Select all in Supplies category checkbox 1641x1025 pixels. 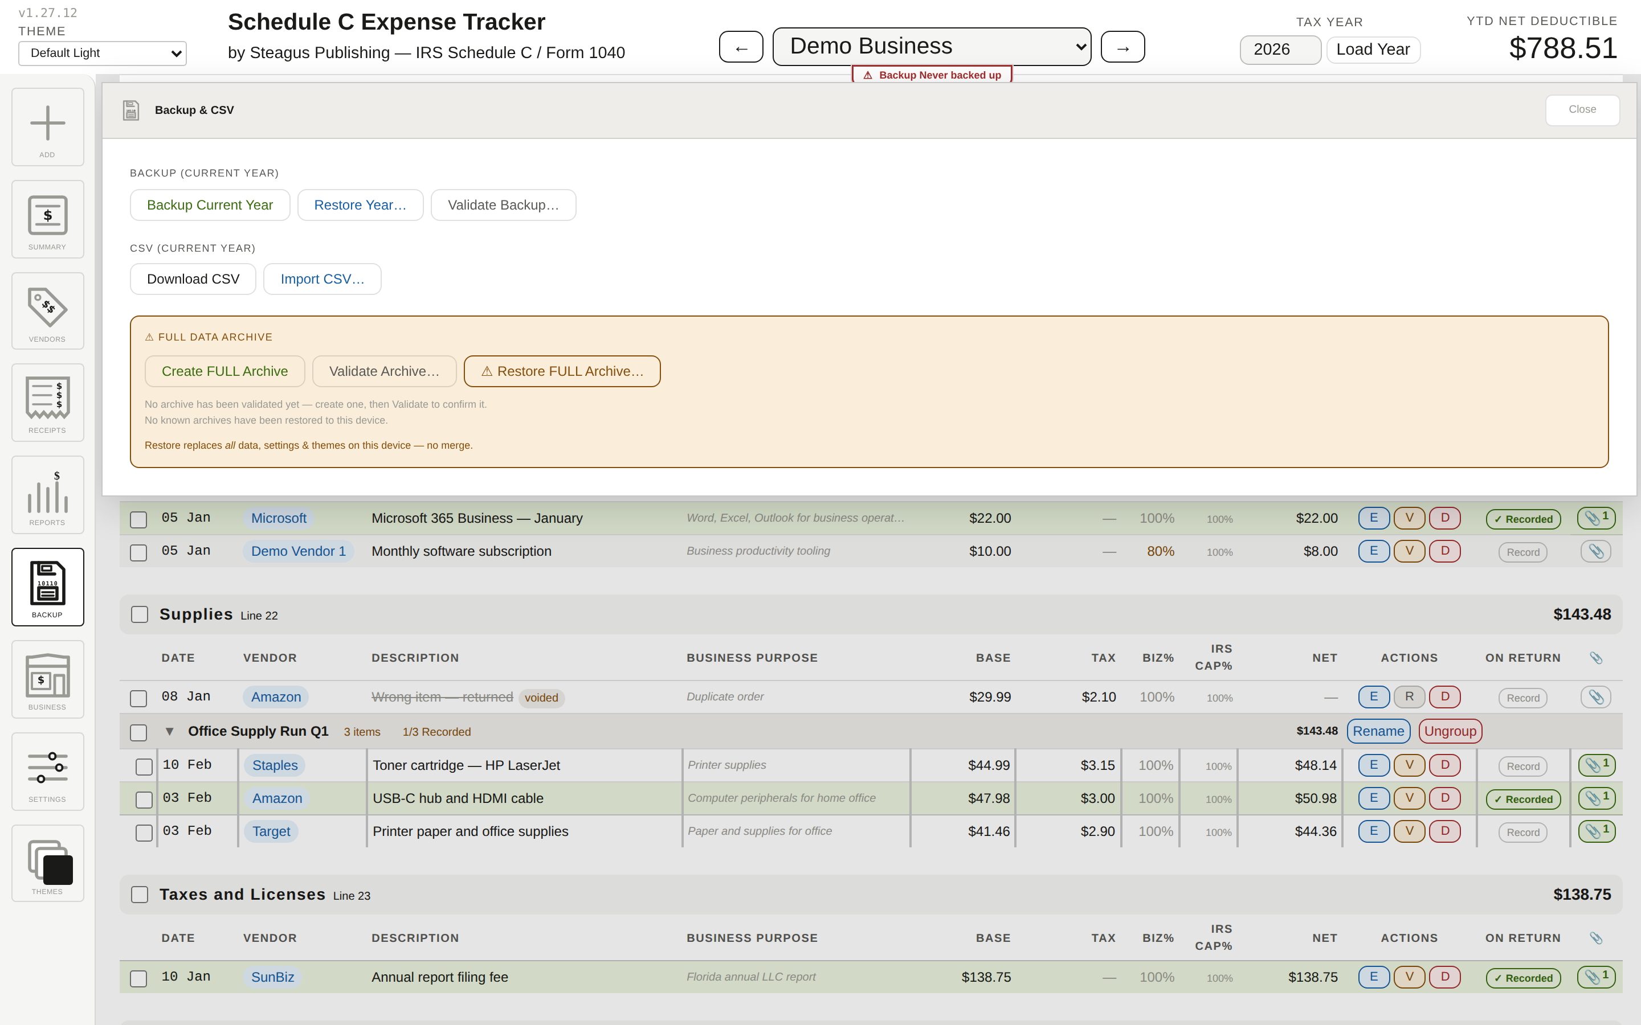pos(140,614)
